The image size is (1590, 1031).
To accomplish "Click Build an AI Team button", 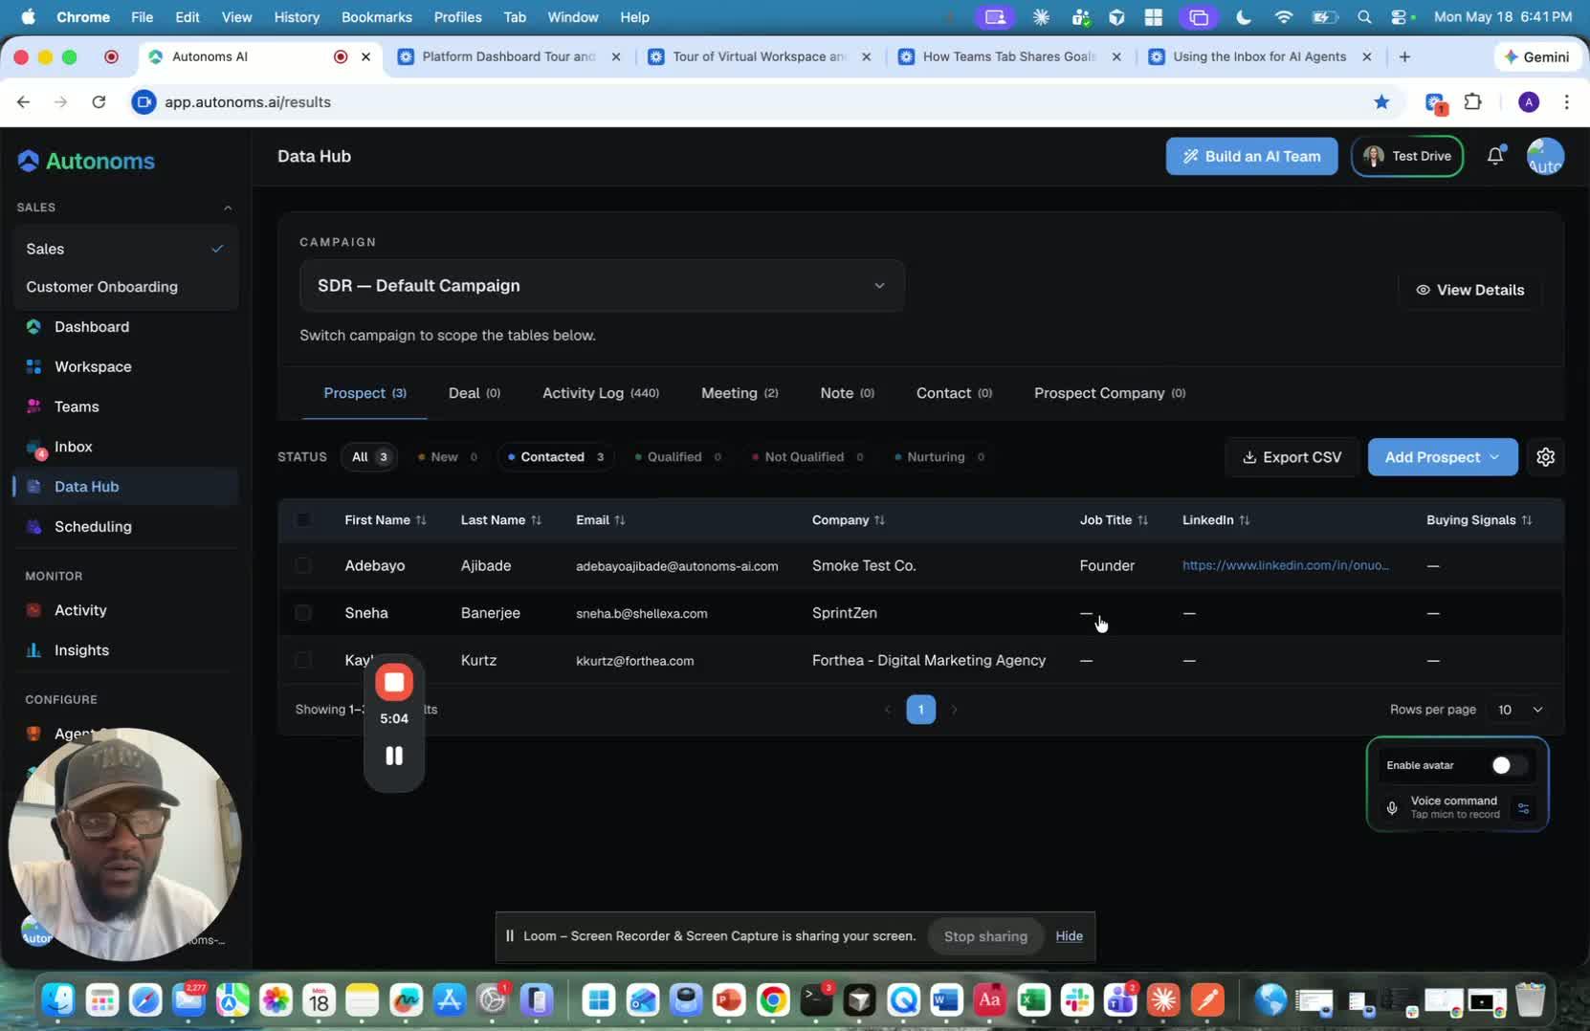I will pyautogui.click(x=1251, y=156).
